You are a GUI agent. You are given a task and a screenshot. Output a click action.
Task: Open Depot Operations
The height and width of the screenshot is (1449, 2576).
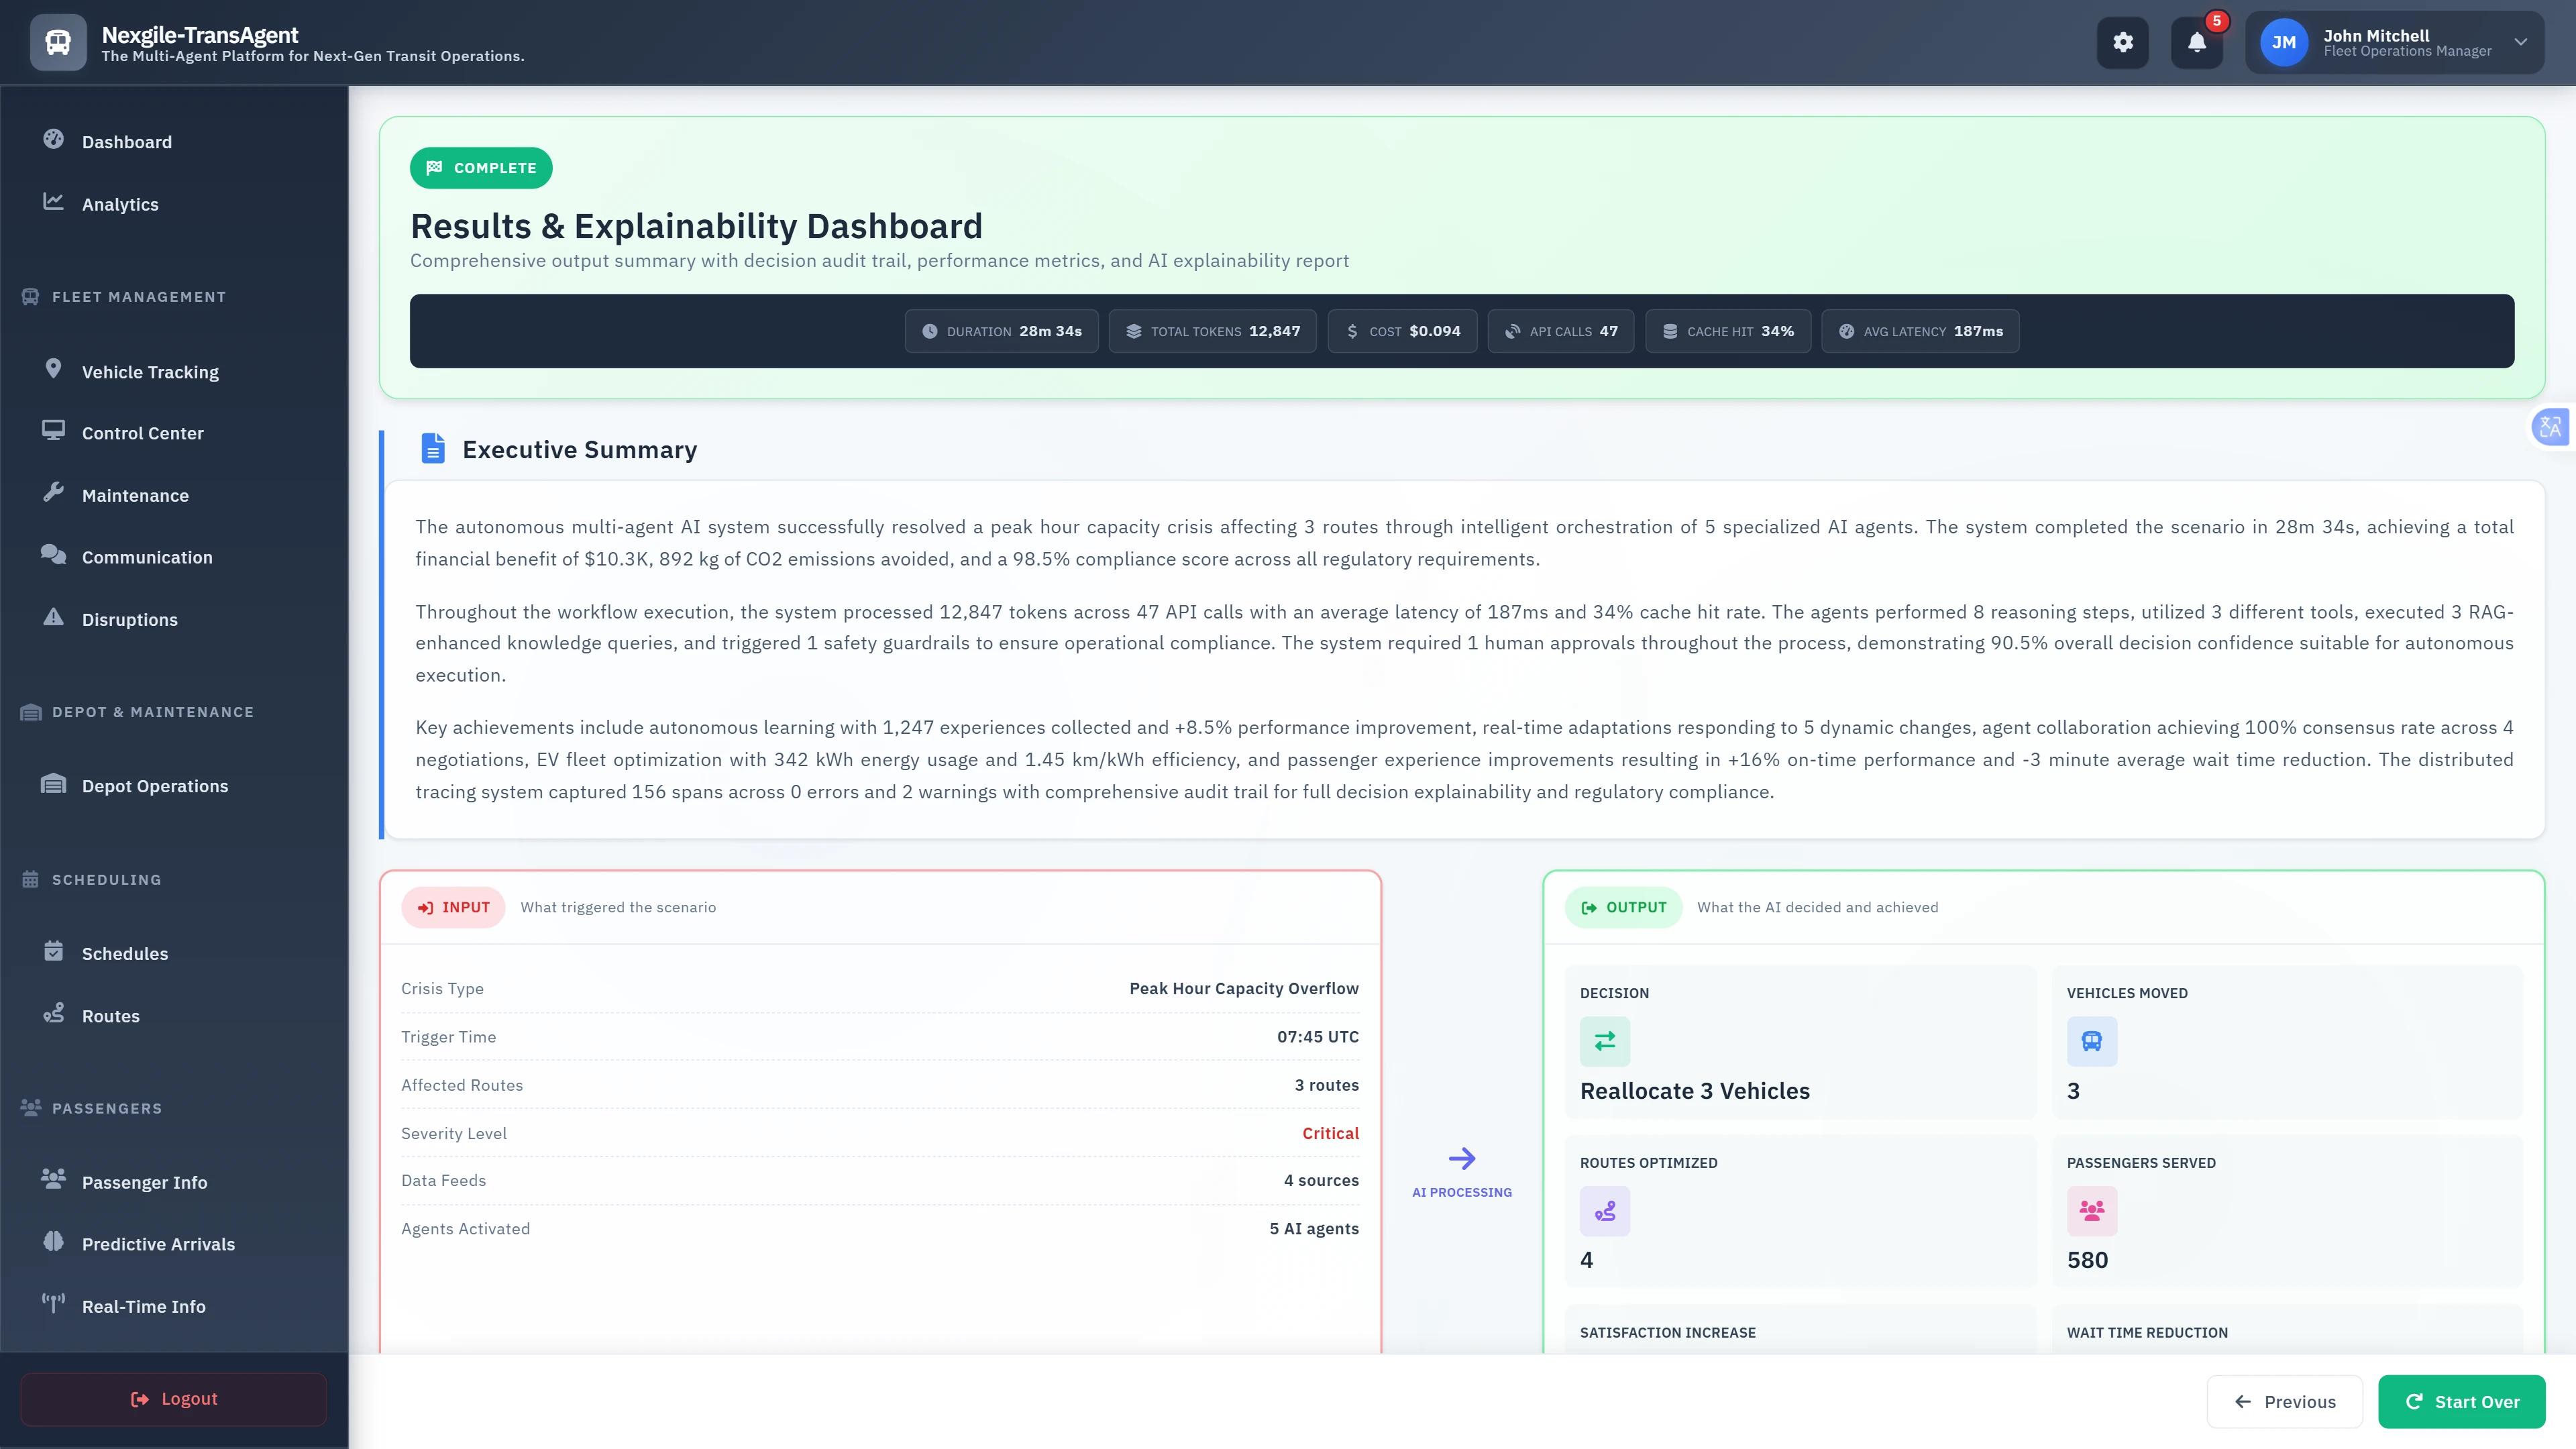click(153, 786)
